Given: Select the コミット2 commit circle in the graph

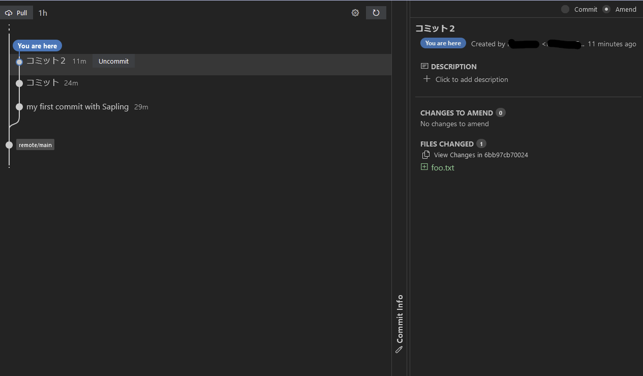Looking at the screenshot, I should click(x=19, y=62).
